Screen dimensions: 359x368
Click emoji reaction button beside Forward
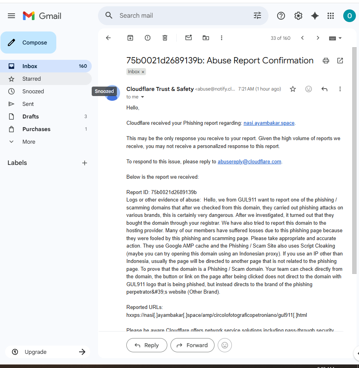225,345
